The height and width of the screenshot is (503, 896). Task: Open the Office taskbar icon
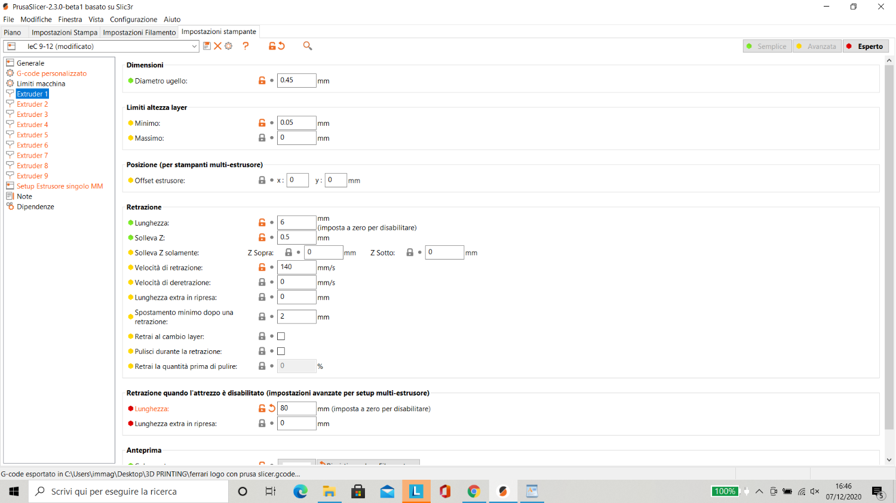[x=445, y=492]
